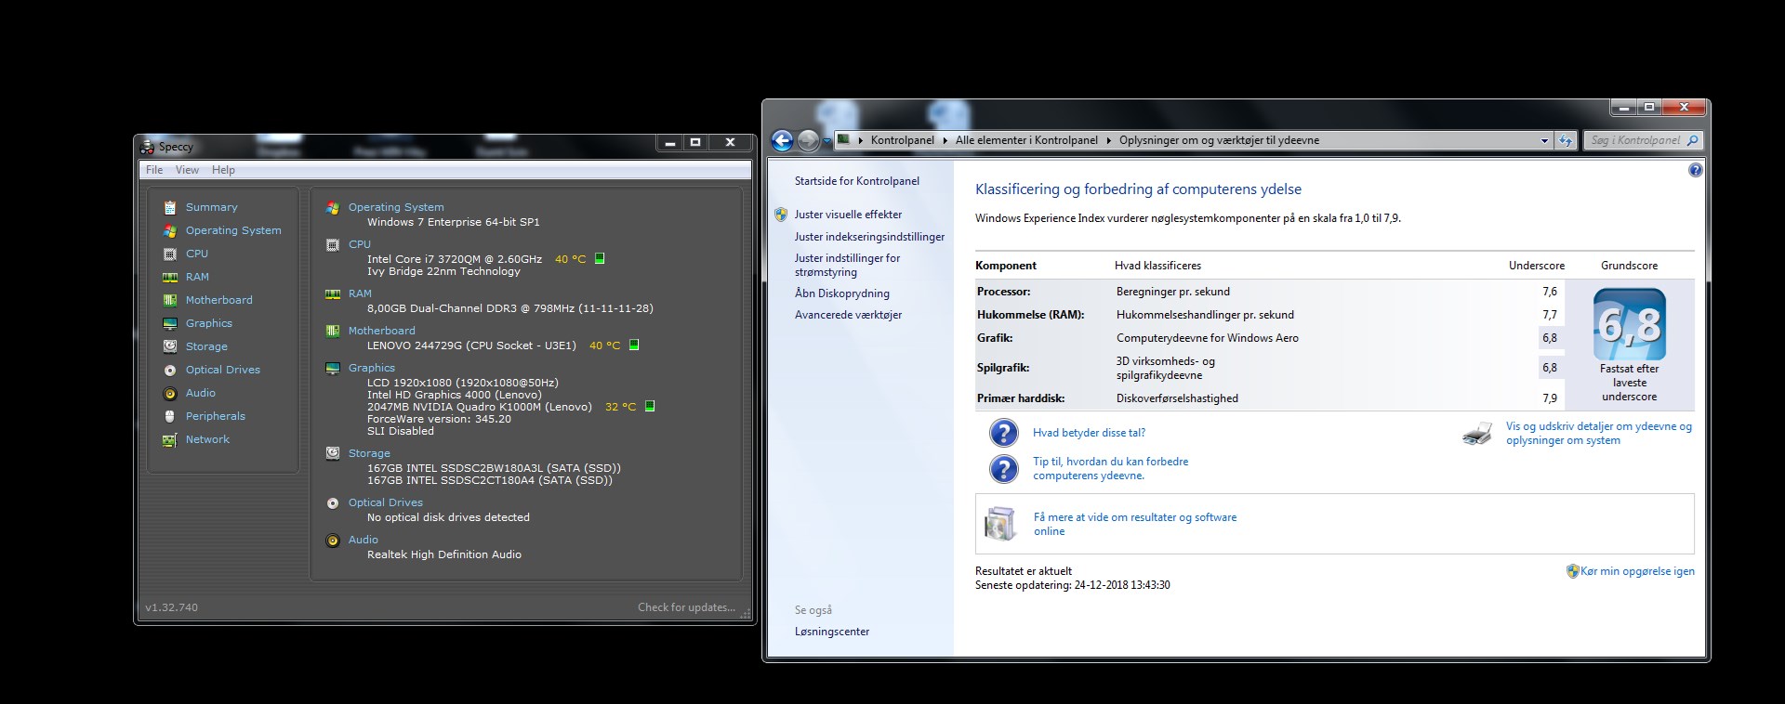
Task: Click the Windows flag icon beside Operating System heading
Action: 333,208
